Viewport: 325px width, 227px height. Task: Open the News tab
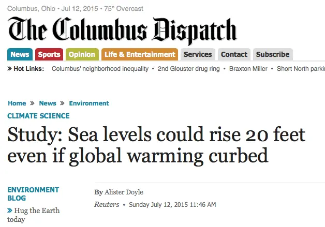click(x=20, y=54)
